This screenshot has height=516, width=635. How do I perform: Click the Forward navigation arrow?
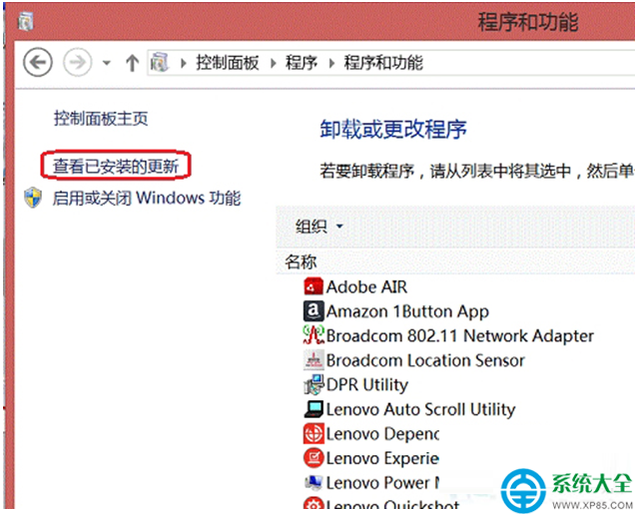click(x=77, y=62)
